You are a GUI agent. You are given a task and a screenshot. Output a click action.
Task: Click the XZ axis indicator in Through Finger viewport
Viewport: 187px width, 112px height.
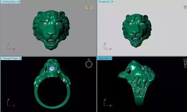click(11, 103)
